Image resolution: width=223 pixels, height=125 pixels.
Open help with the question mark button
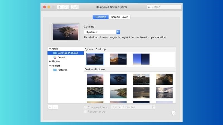[x=173, y=113]
